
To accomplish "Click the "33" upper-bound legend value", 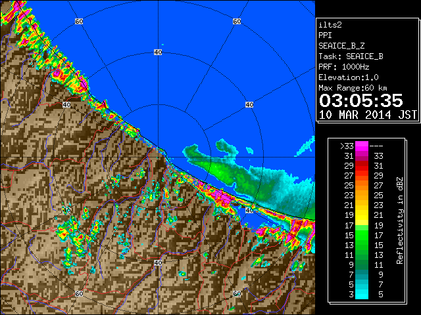I will [x=378, y=156].
